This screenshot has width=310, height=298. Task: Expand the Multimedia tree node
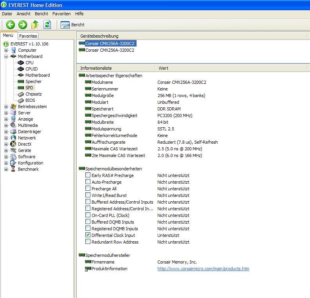tap(6, 126)
